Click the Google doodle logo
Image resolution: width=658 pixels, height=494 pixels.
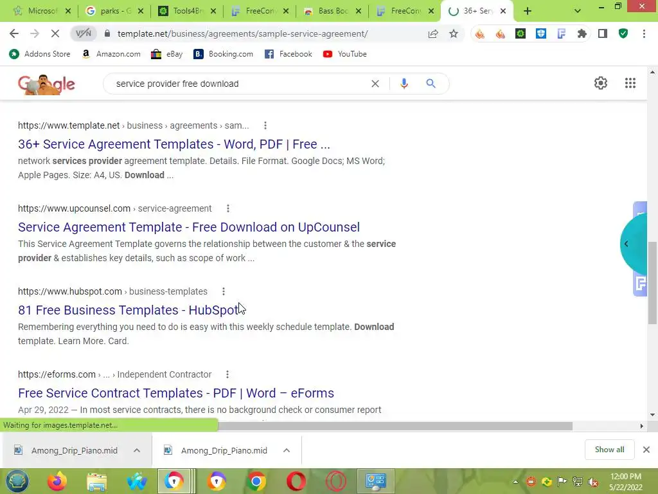point(46,84)
